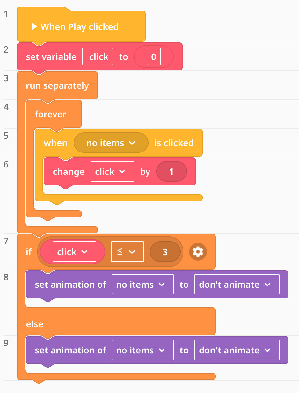Screen dimensions: 299x393
Task: Select the "forever" loop block label
Action: coord(50,114)
